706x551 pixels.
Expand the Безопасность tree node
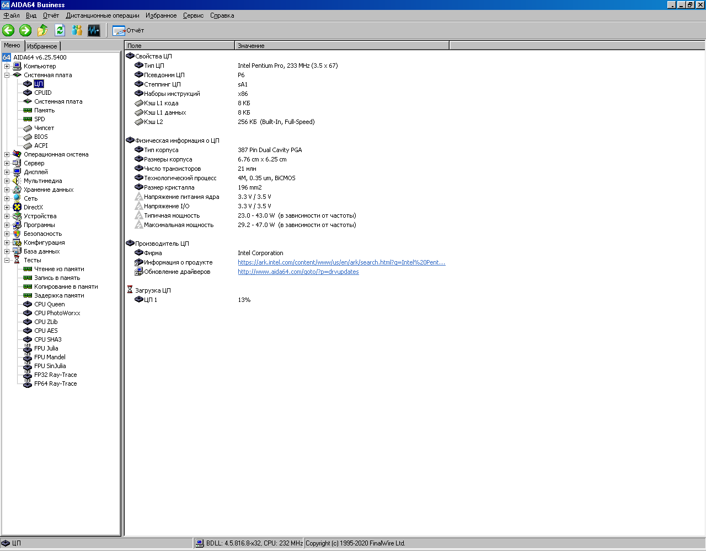point(7,234)
